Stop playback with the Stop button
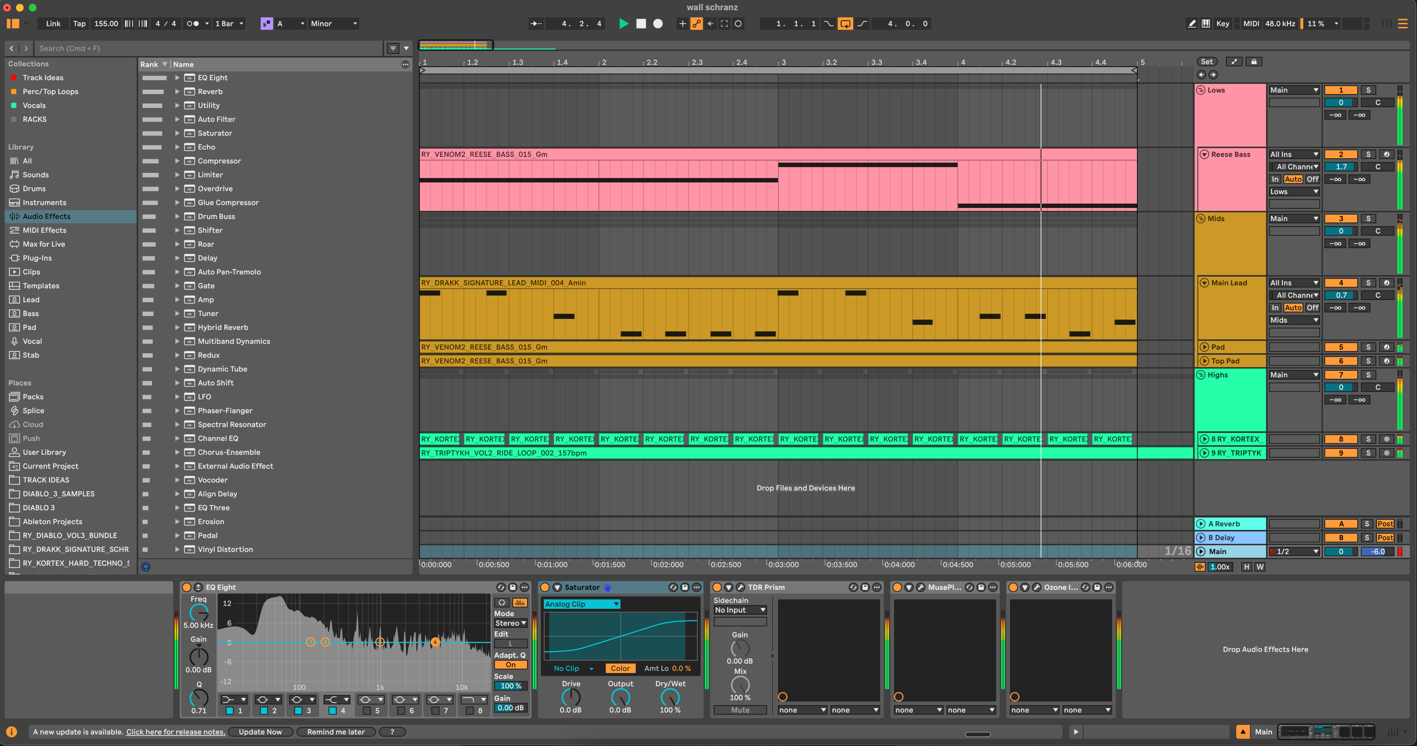 coord(641,24)
